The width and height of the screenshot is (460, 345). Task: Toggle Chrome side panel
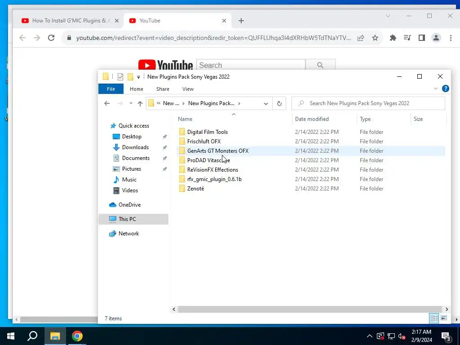(x=421, y=38)
